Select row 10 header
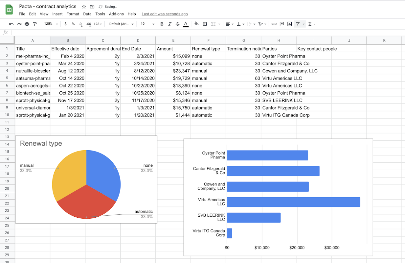 pyautogui.click(x=7, y=115)
